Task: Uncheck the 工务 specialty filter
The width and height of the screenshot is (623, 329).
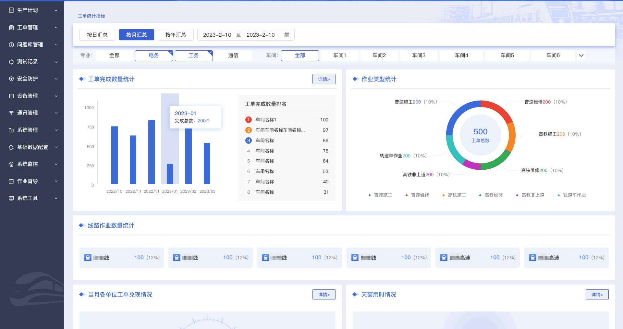Action: coord(193,55)
